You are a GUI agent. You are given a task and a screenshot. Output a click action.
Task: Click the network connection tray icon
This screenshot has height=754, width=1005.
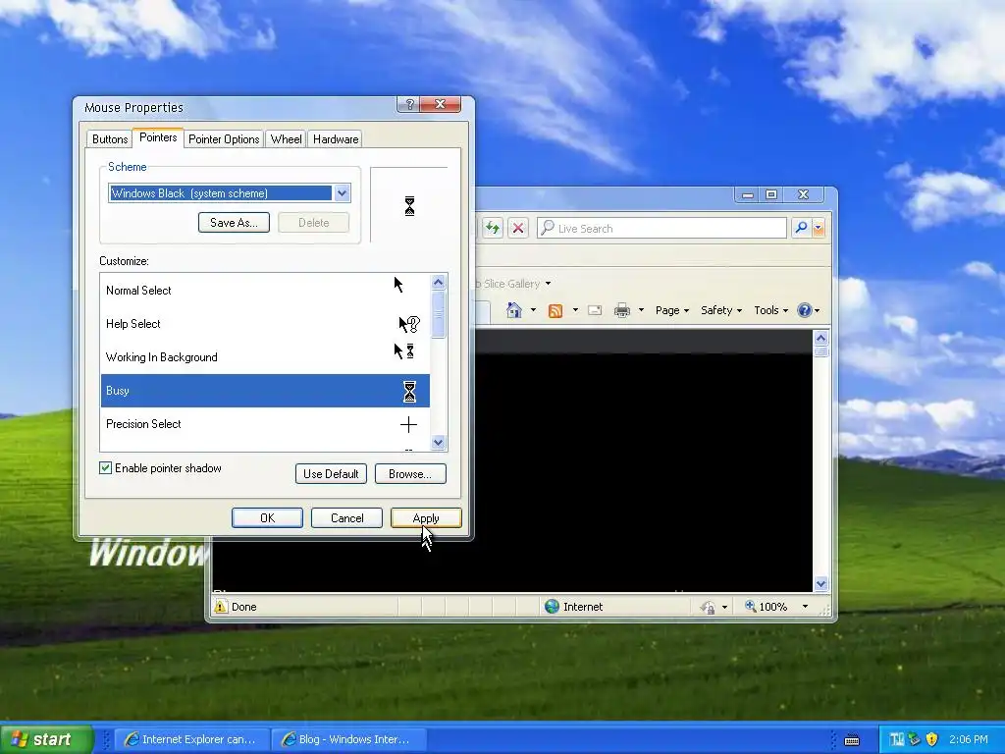click(914, 739)
